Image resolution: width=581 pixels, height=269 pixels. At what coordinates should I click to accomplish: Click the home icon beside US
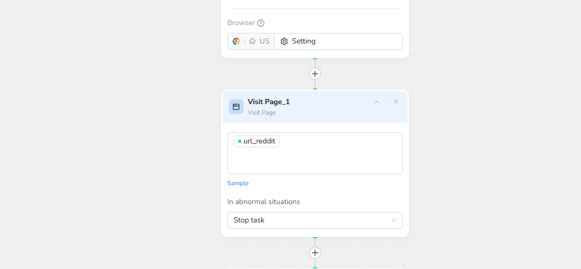pos(252,41)
